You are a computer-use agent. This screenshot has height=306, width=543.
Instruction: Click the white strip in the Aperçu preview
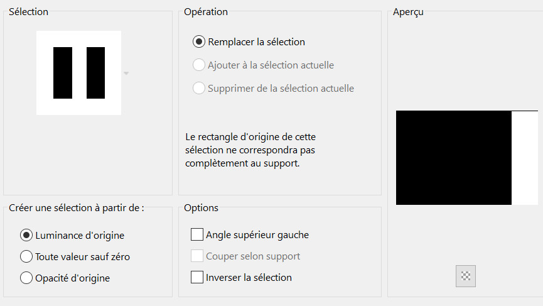(525, 158)
